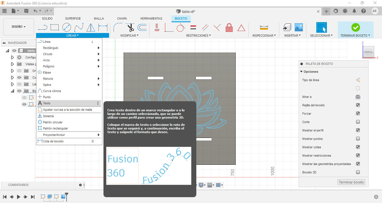
Task: Toggle Rejilla del boceto checkbox
Action: [x=358, y=105]
